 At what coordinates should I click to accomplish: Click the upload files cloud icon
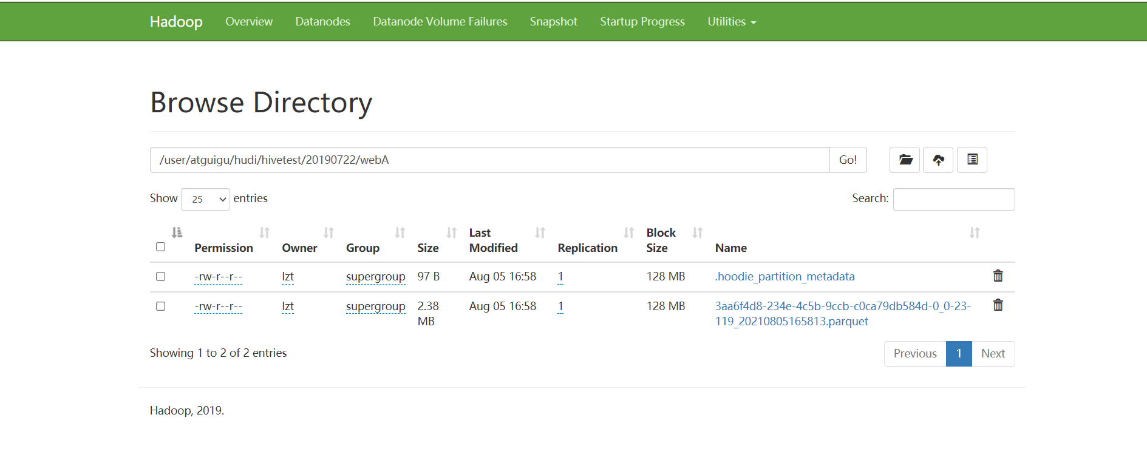pos(938,160)
